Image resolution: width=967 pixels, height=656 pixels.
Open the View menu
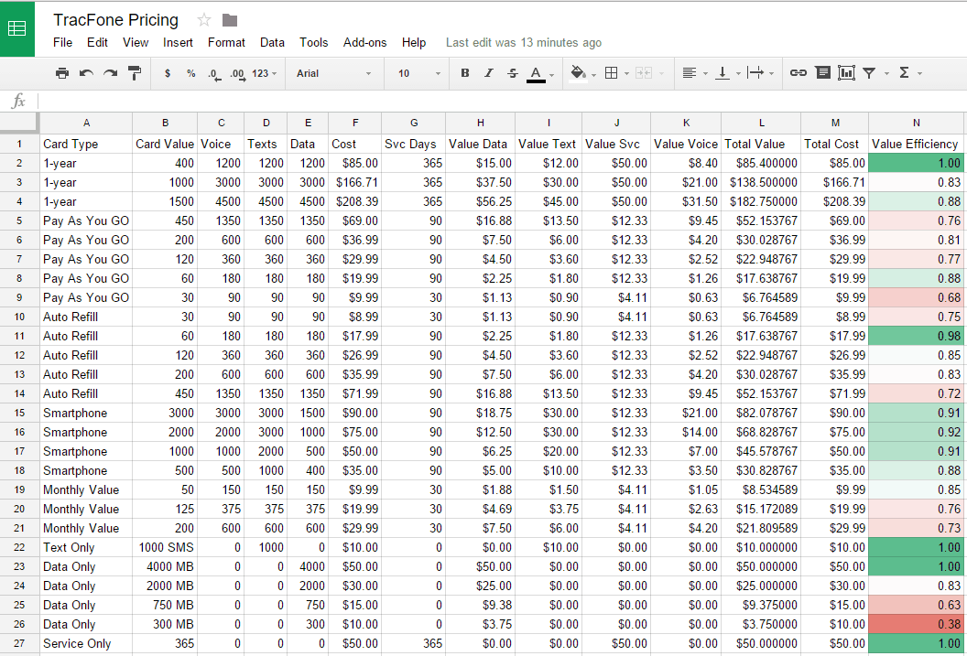point(136,42)
